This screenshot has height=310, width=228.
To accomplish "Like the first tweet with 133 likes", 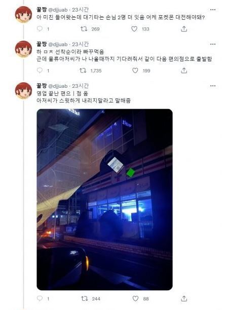I will pyautogui.click(x=134, y=29).
